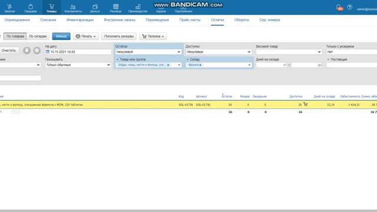Click the Дней на складе to field

click(306, 65)
